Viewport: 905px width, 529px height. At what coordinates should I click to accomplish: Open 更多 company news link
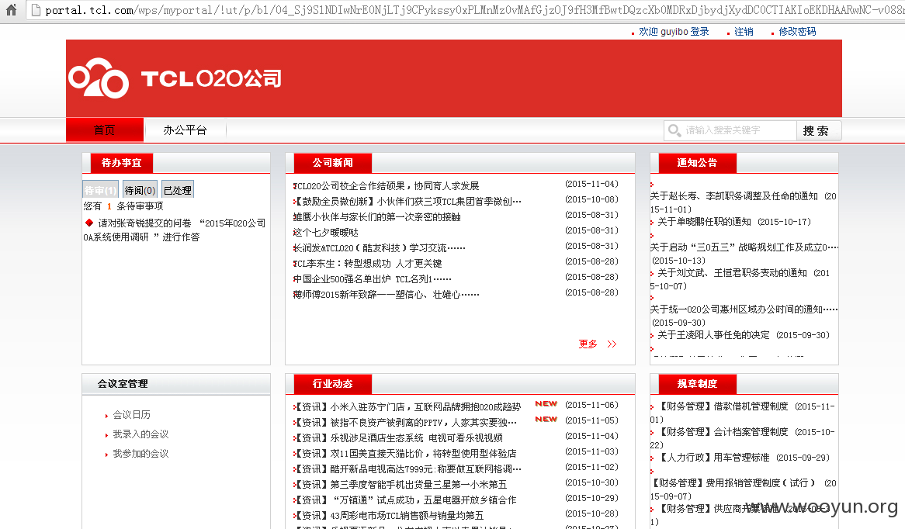[x=588, y=344]
